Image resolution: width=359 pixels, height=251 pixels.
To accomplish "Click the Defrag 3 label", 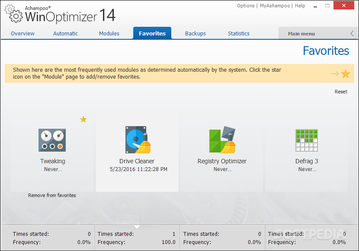I will point(307,161).
